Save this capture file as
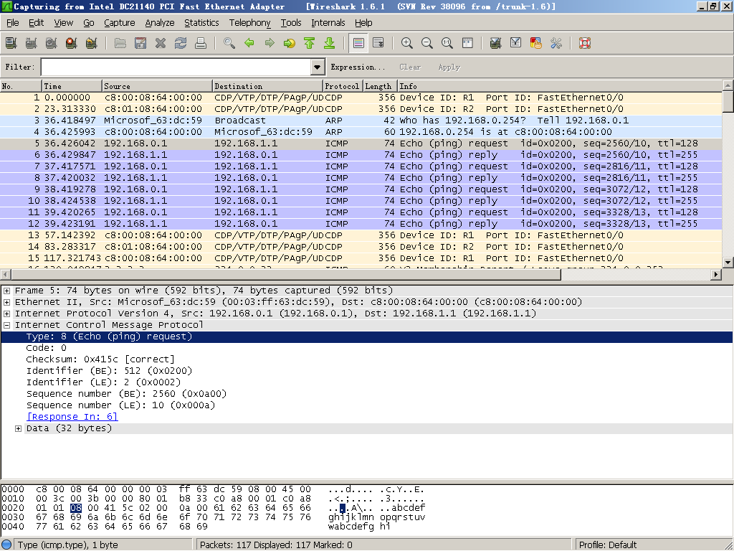Screen dimensions: 734x551 [140, 44]
